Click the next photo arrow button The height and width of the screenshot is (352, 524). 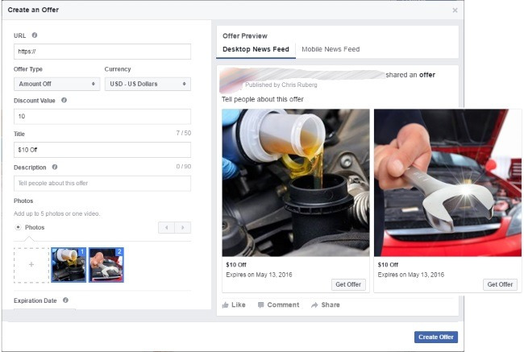[x=183, y=227]
